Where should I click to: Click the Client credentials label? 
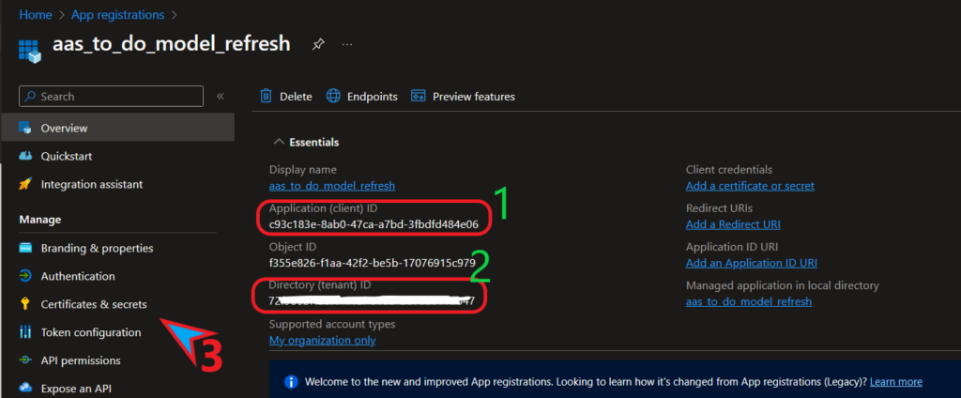728,169
